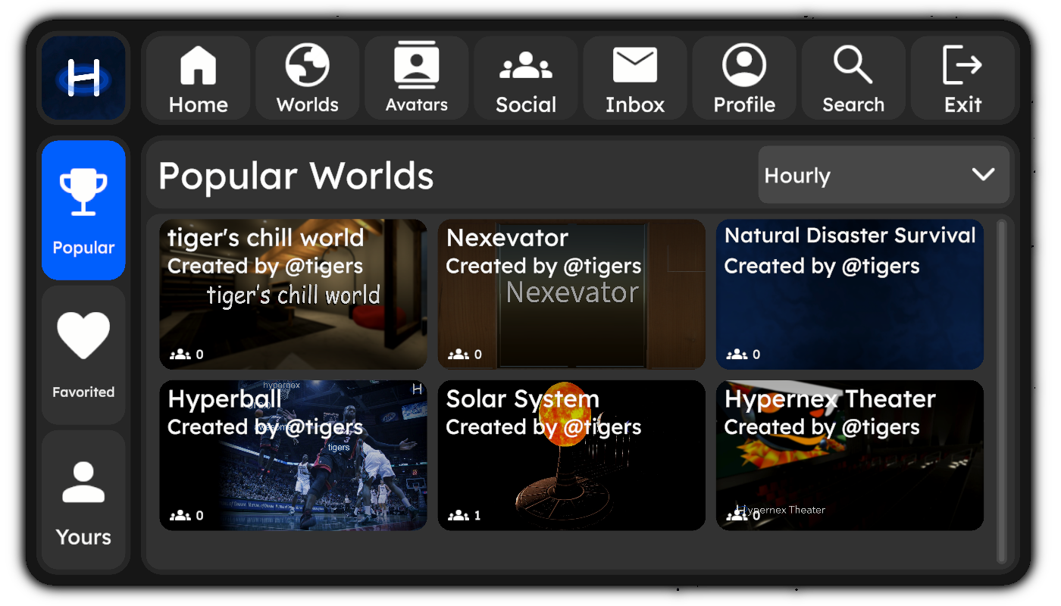Check the Inbox envelope icon

(x=634, y=65)
